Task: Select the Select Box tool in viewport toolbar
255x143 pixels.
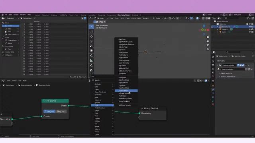Action: click(91, 27)
